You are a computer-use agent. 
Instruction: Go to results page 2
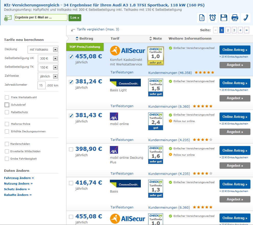point(228,30)
